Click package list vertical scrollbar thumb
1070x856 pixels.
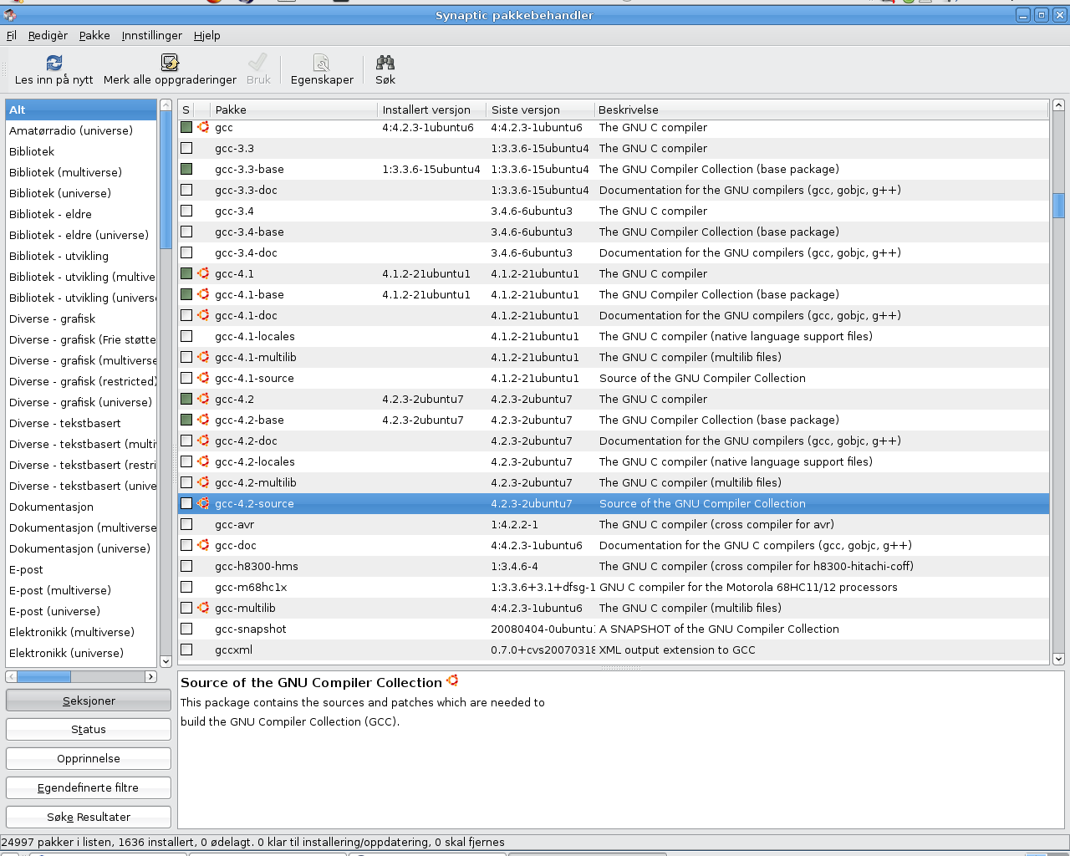tap(1058, 205)
